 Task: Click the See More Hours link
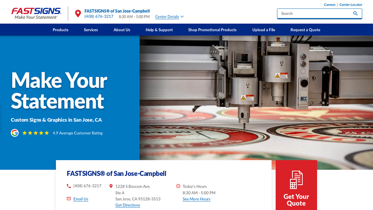tap(196, 199)
